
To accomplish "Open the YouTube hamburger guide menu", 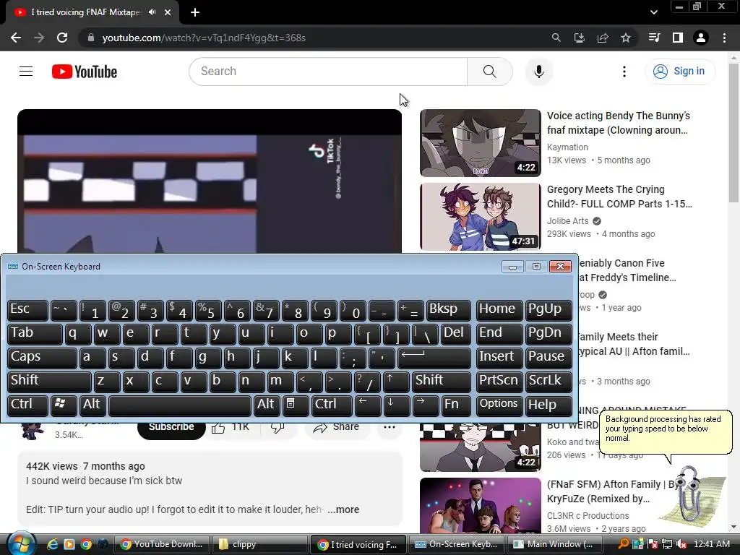I will pos(26,72).
